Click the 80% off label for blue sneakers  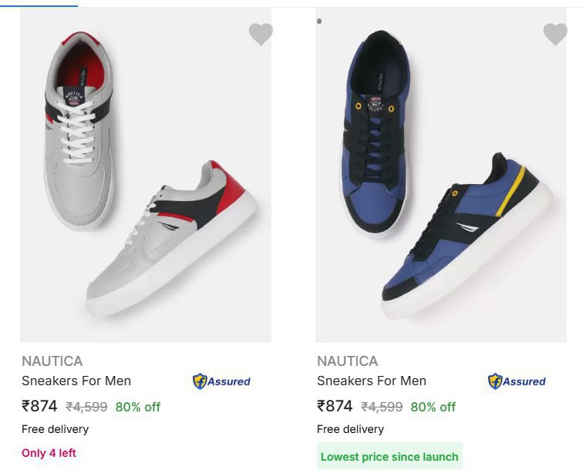[433, 407]
